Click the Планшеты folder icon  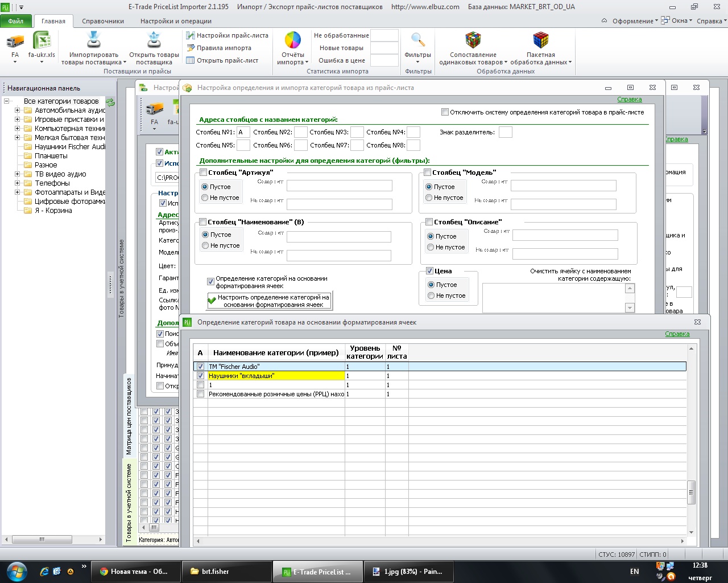pos(28,156)
